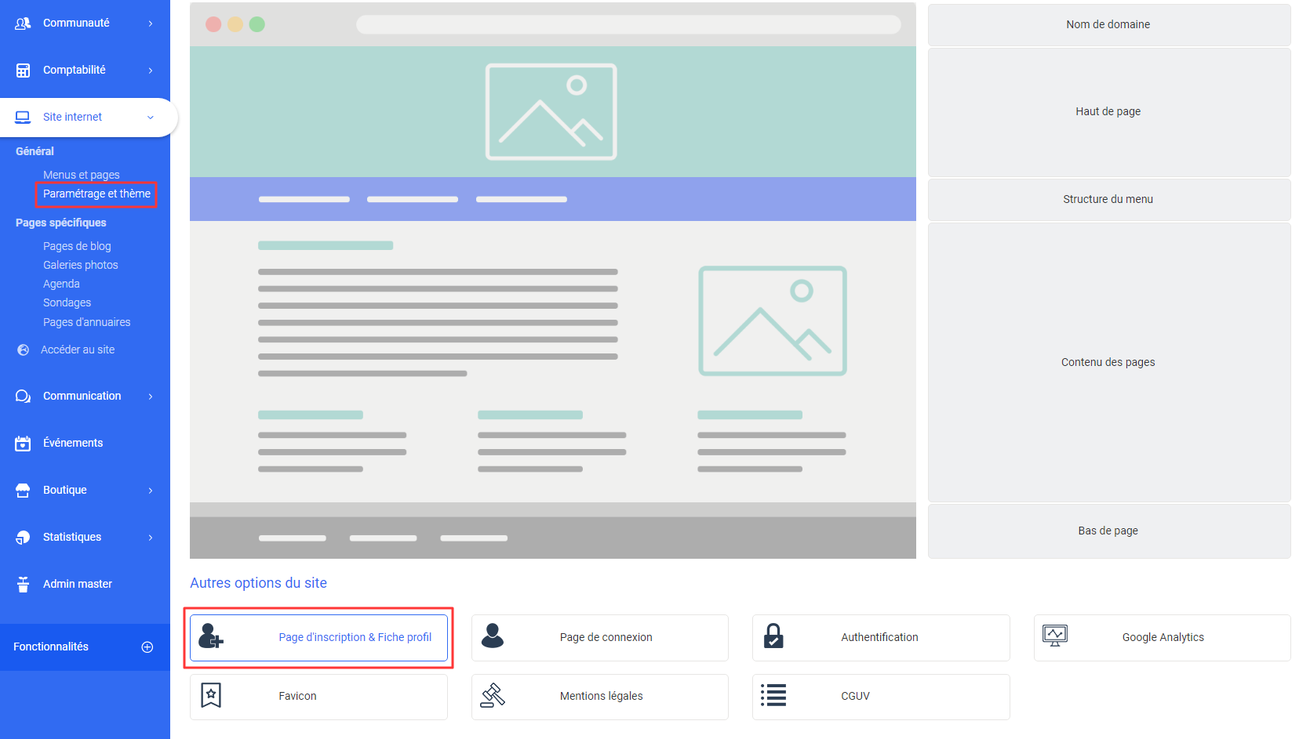Click the purple menu bar in the preview

click(553, 199)
